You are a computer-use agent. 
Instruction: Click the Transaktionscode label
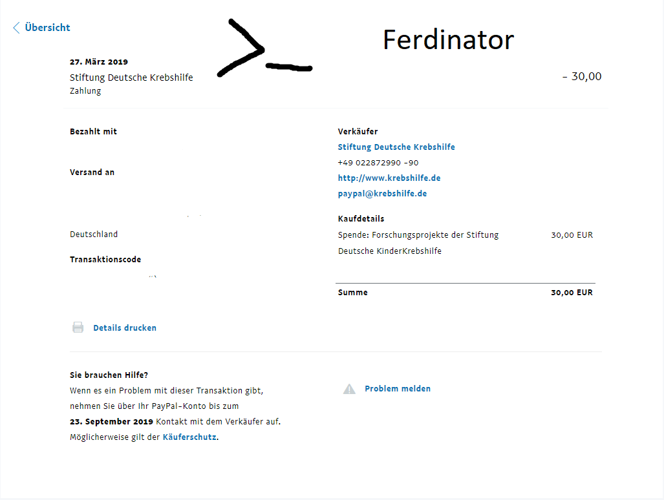click(x=105, y=259)
